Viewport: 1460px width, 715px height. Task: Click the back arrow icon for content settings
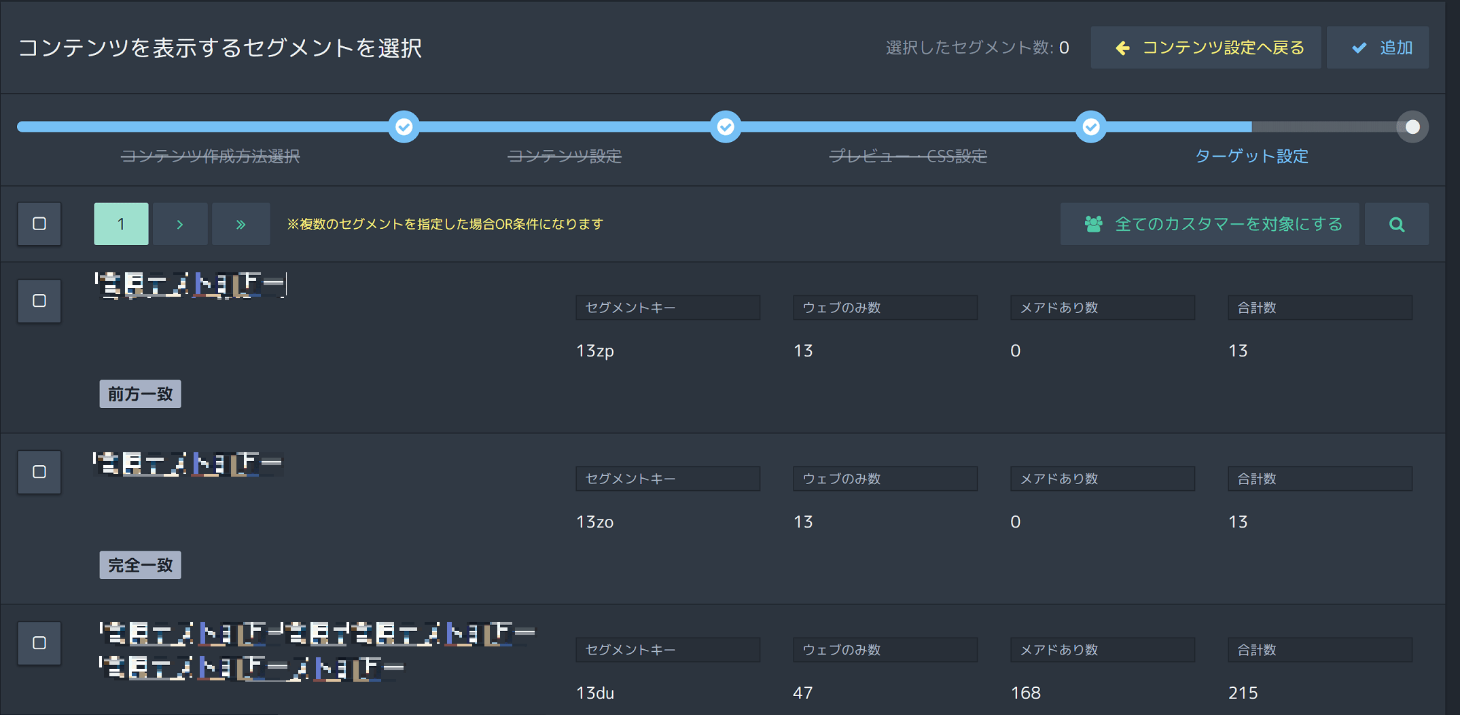[x=1122, y=48]
